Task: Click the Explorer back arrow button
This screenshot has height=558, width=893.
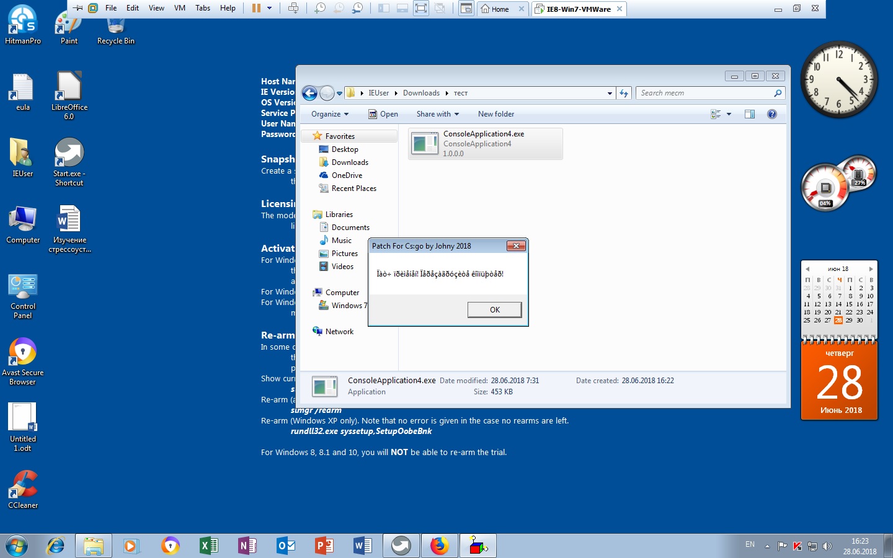Action: [x=309, y=93]
